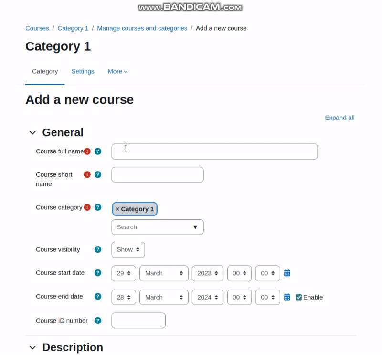Show help for Course visibility
The height and width of the screenshot is (355, 382).
tap(98, 249)
